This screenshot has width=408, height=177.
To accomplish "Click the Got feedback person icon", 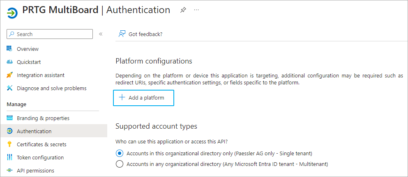I will click(122, 34).
